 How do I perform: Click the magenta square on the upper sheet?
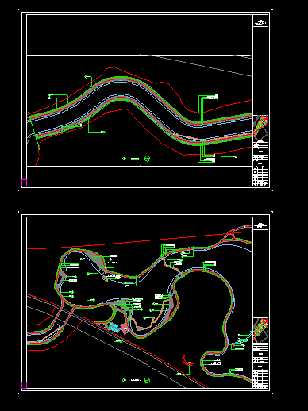(x=24, y=182)
